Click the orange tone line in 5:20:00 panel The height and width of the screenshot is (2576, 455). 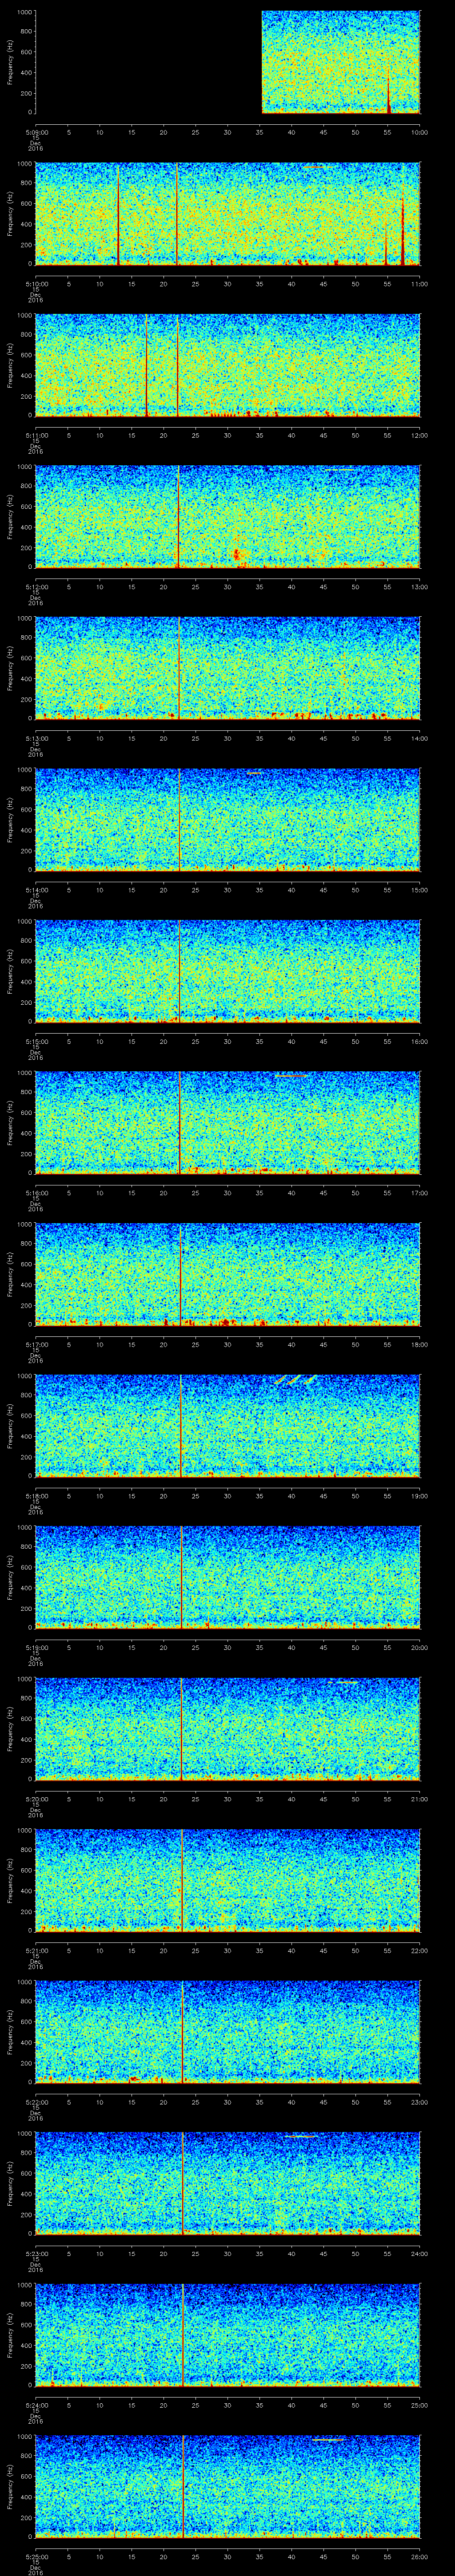coord(343,1682)
